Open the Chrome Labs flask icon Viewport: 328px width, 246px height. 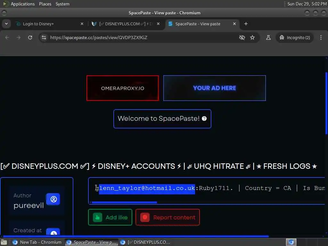(x=268, y=37)
